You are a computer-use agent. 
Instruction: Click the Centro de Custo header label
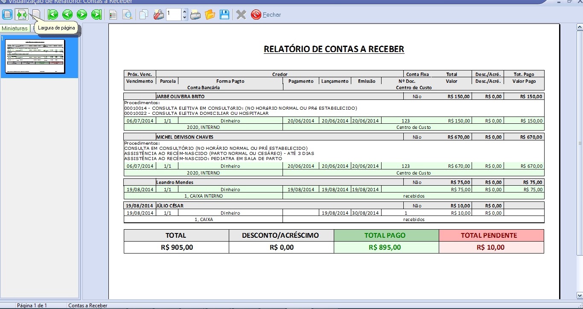(414, 87)
